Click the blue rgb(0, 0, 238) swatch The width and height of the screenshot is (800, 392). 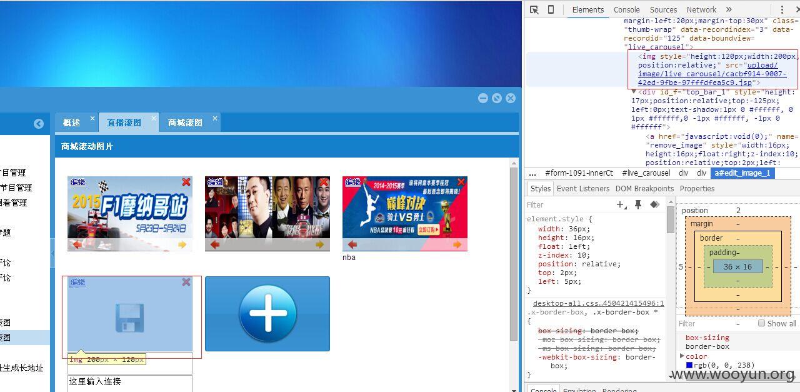689,365
